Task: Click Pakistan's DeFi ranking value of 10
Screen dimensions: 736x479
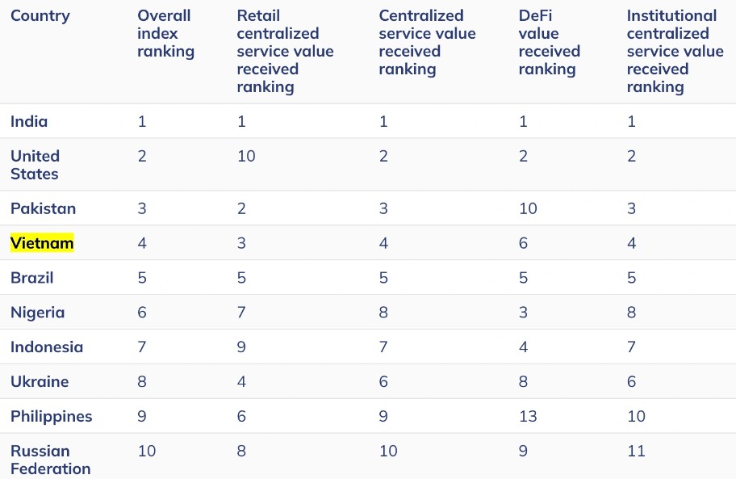Action: coord(528,208)
